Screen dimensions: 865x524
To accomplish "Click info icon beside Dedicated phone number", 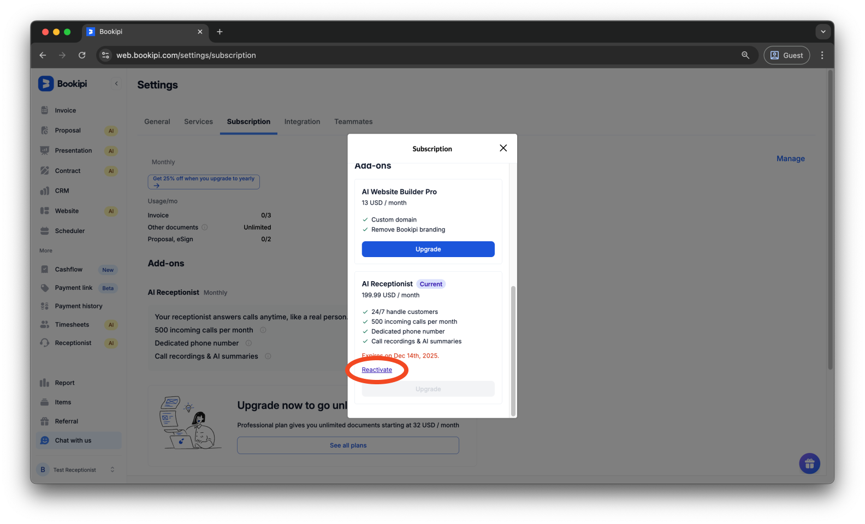I will click(x=248, y=343).
